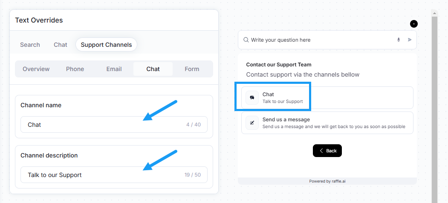
Task: Open the Overview sub-tab
Action: [x=36, y=69]
